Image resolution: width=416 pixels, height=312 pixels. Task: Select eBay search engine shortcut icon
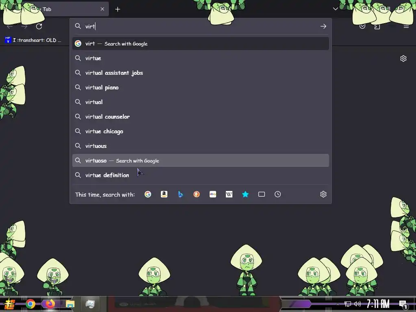pos(213,194)
